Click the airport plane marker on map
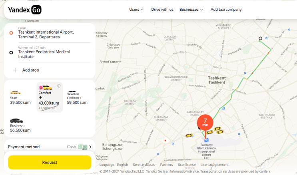 coord(206,140)
